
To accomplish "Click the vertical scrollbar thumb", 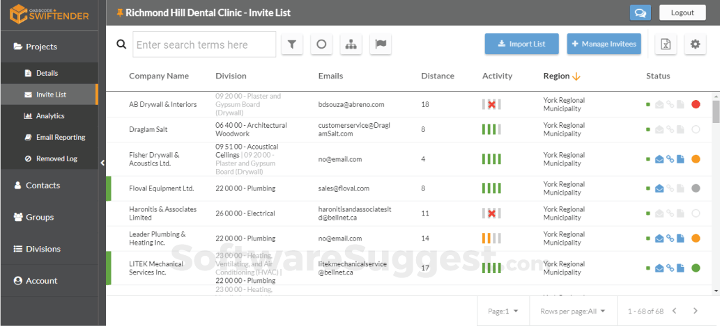I will (716, 112).
